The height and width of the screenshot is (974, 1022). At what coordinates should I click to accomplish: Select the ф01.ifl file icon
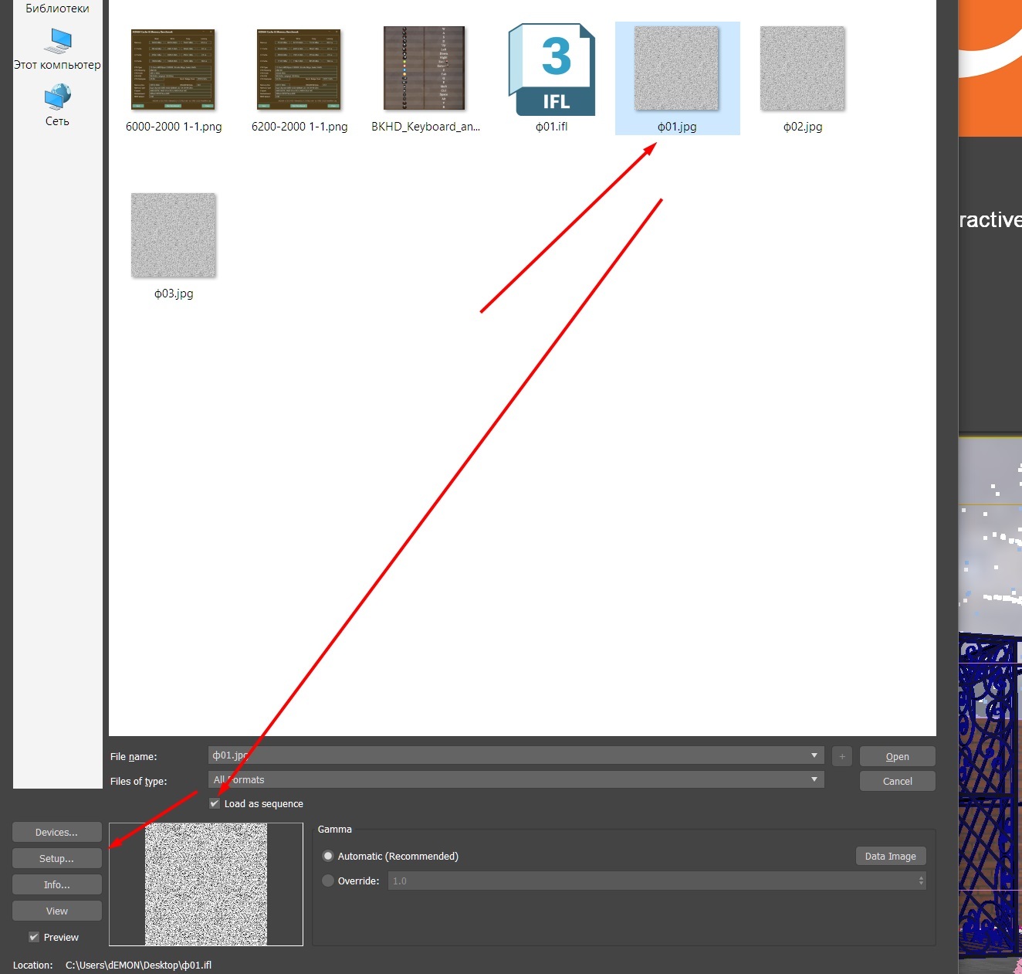click(x=551, y=70)
